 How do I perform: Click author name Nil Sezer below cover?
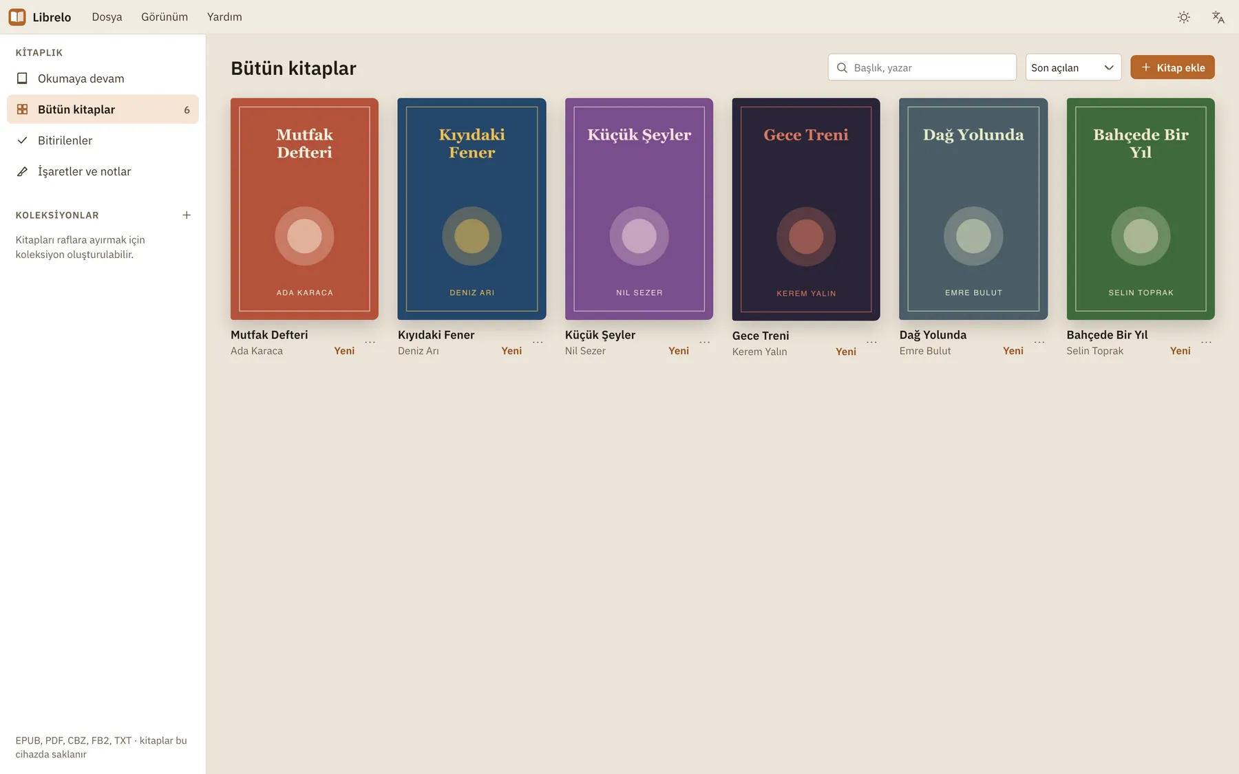point(585,351)
